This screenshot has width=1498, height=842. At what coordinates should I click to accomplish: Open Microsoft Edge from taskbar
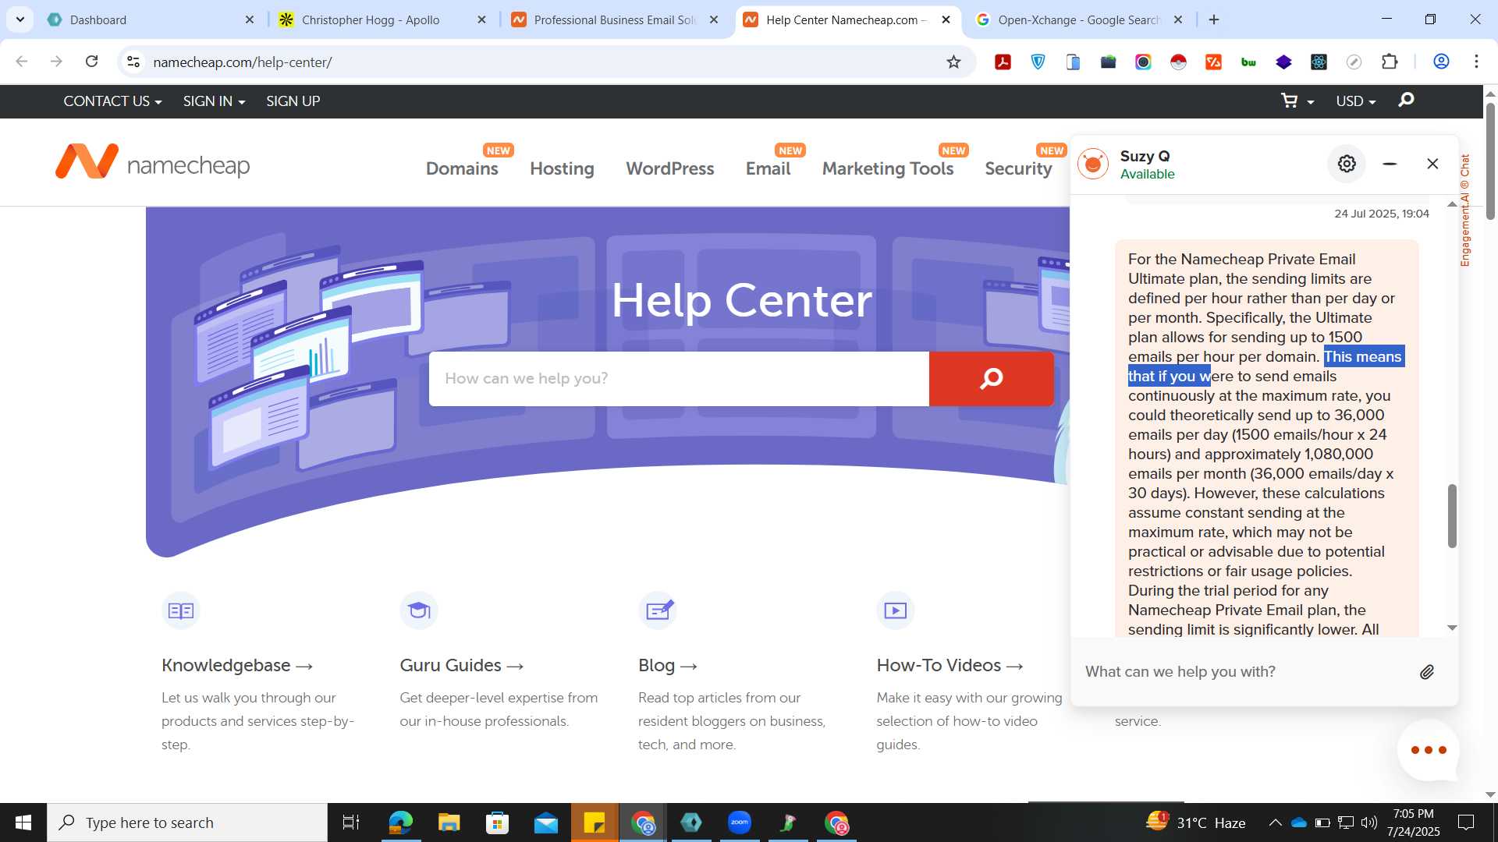(x=400, y=823)
